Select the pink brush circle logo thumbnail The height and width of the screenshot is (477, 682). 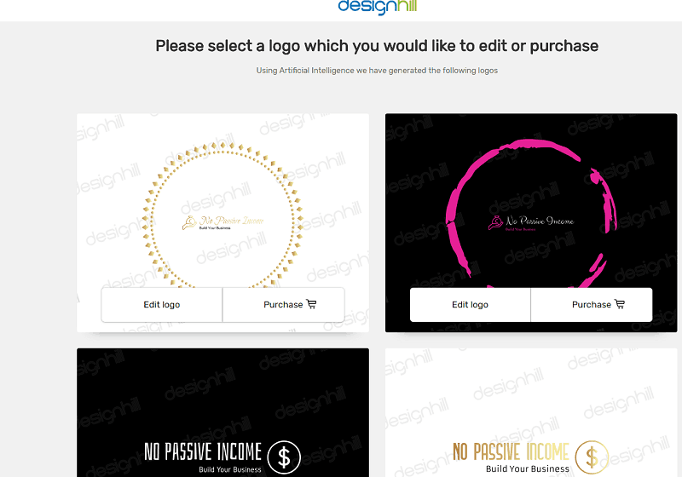531,213
